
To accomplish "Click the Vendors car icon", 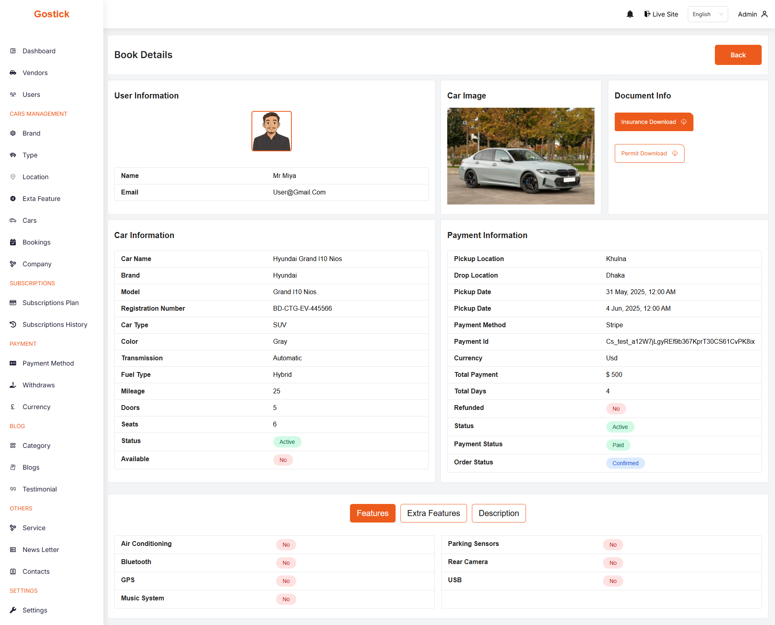I will [x=13, y=73].
